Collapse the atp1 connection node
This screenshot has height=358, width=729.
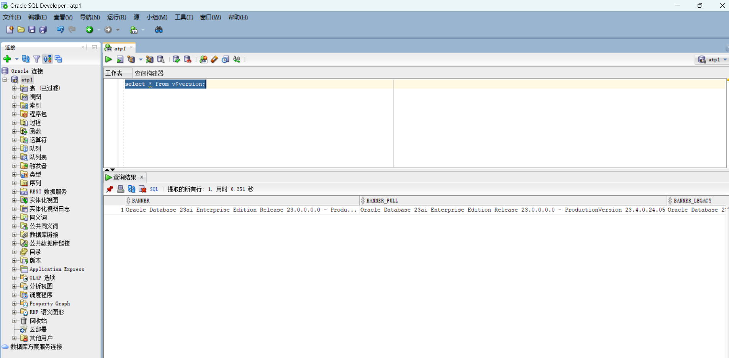point(5,80)
